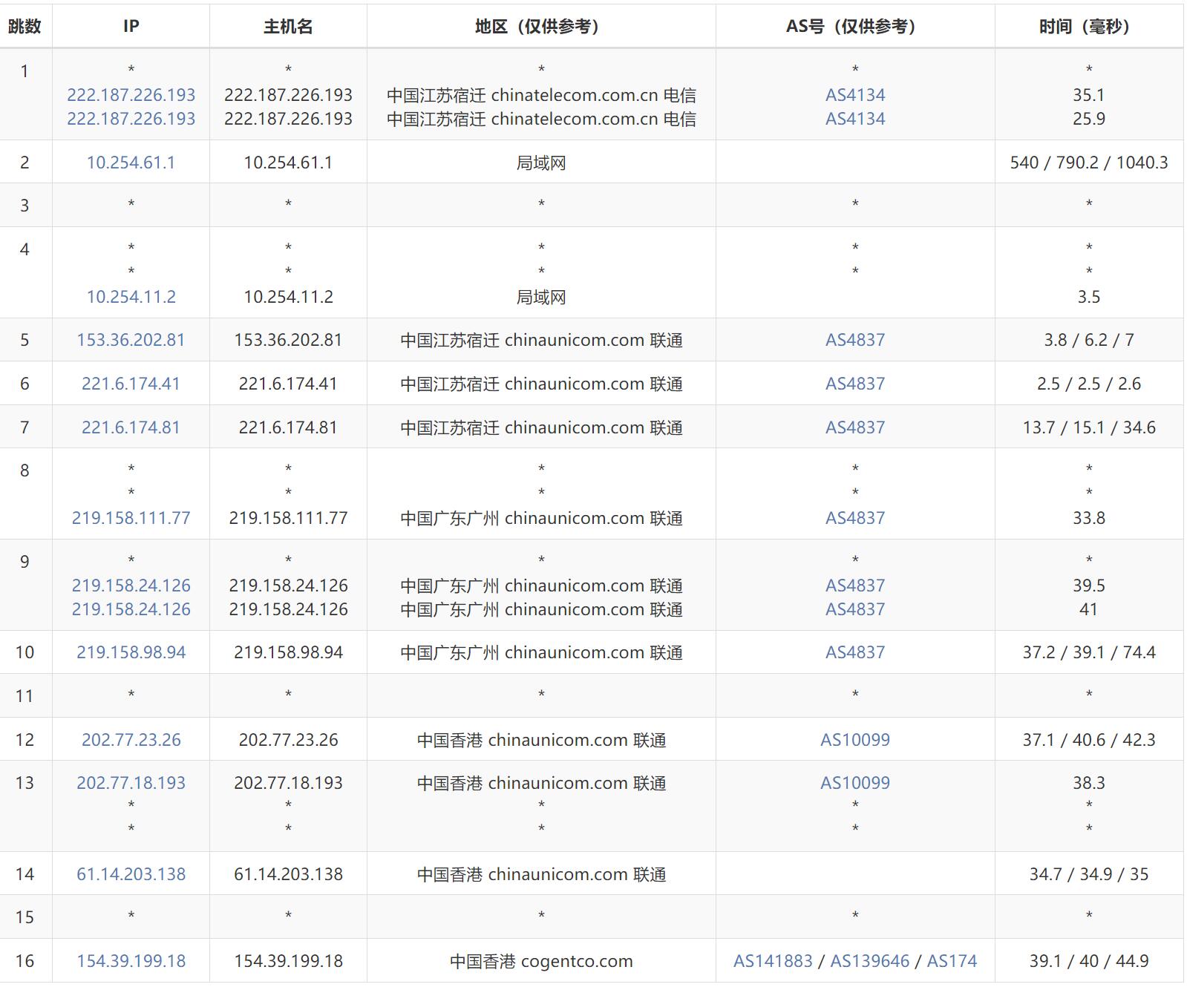Click AS4837 link in hop 6 row
Screen dimensions: 1187x987
tap(855, 384)
